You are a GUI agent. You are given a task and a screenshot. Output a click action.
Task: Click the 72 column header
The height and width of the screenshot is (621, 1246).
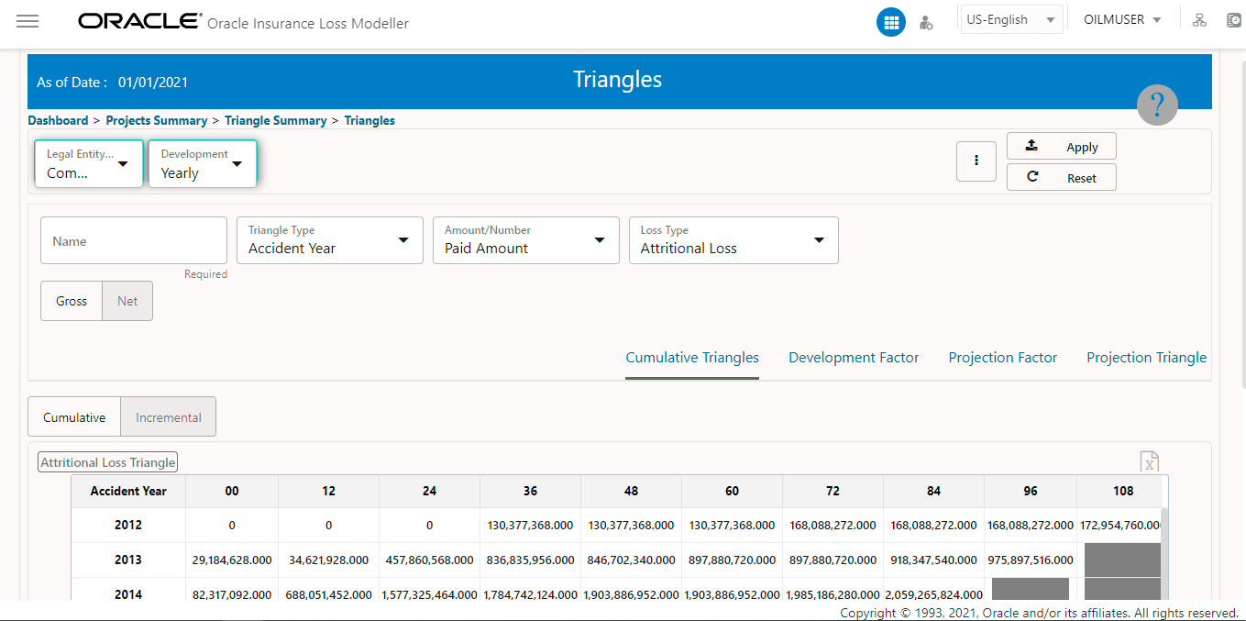click(x=833, y=491)
